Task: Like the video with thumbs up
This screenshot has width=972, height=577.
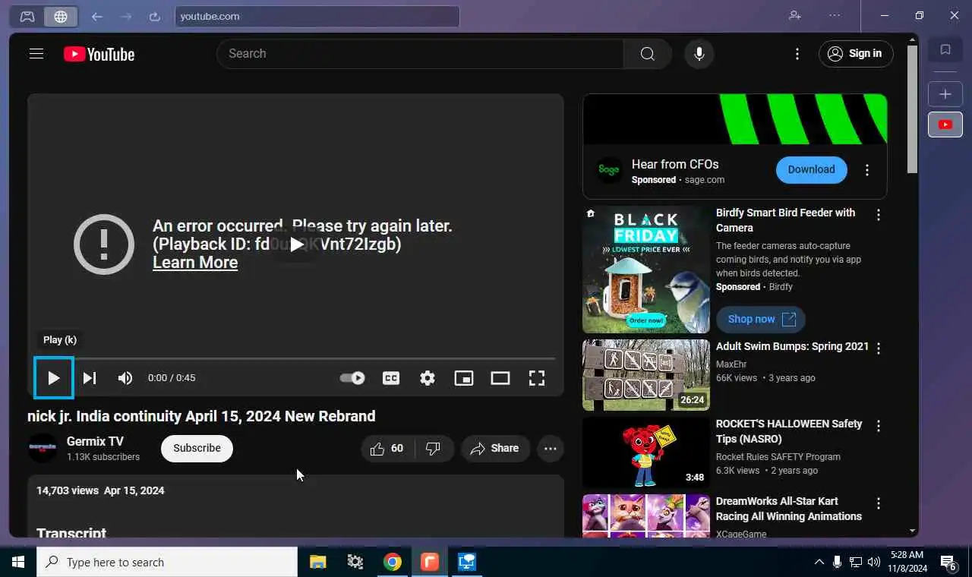Action: coord(387,449)
